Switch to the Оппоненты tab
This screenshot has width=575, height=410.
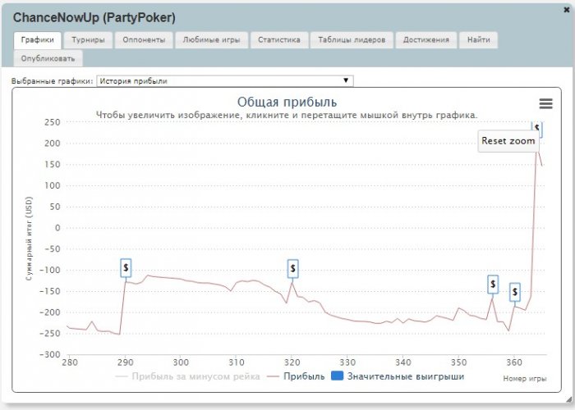(144, 40)
